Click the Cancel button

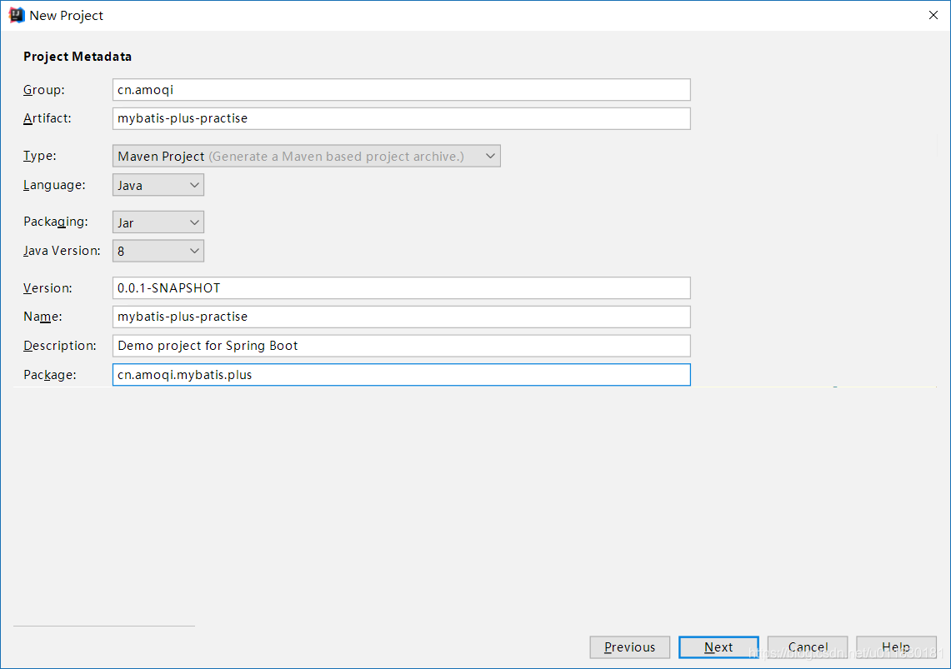[x=808, y=647]
